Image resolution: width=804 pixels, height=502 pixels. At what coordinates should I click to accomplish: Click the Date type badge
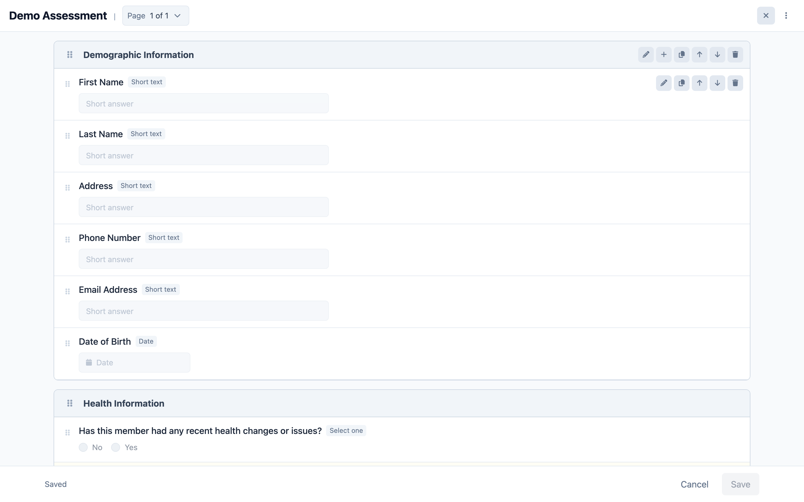coord(146,341)
